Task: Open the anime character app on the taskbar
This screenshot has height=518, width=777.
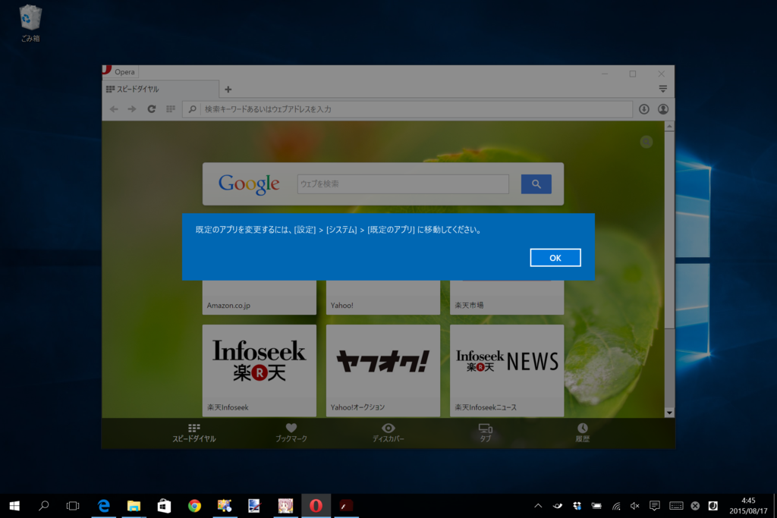Action: tap(285, 506)
